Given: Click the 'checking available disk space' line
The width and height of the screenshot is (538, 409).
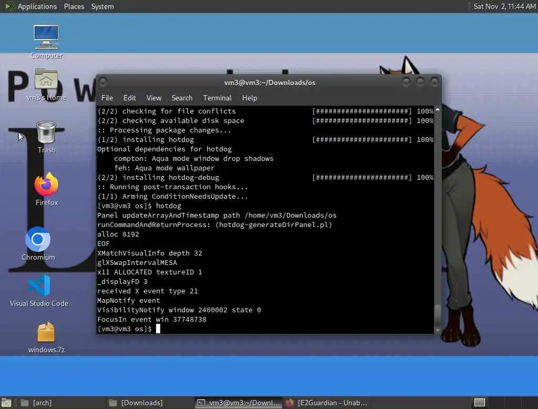Looking at the screenshot, I should pos(265,120).
